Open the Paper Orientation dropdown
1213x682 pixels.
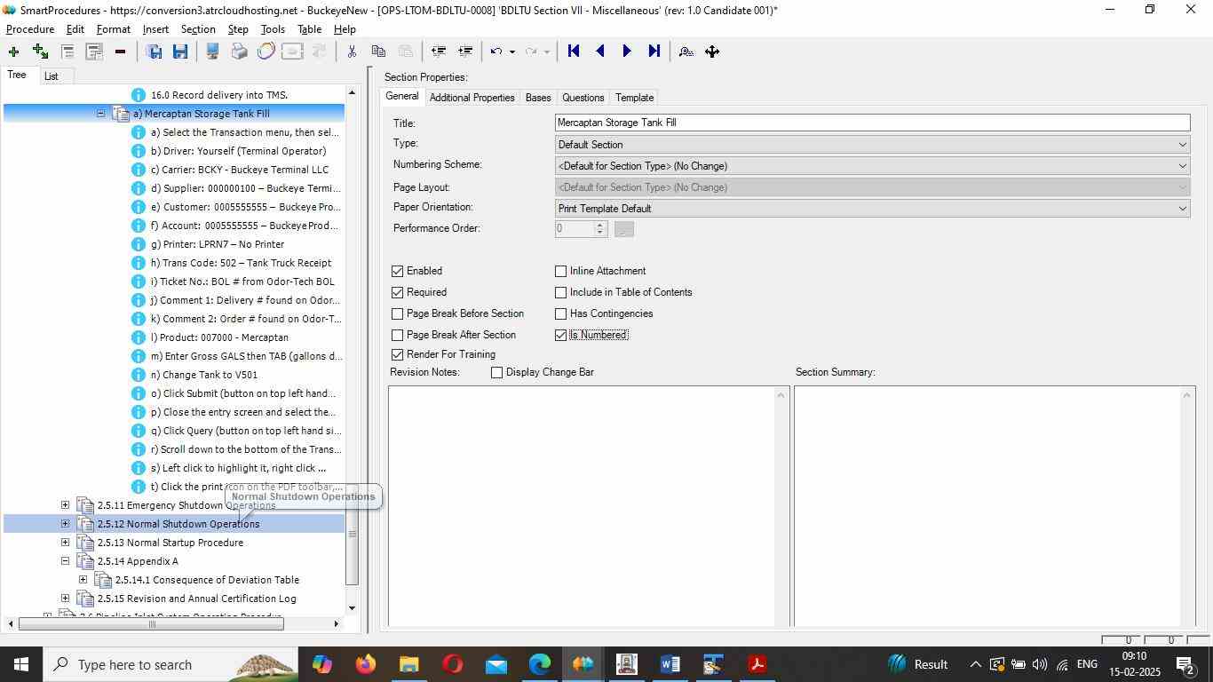tap(872, 209)
